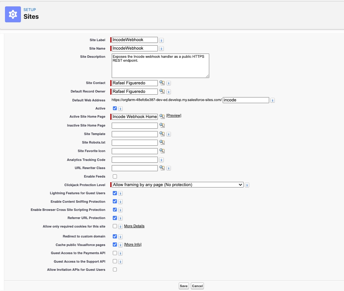Click the SETUP breadcrumb link

click(x=30, y=10)
